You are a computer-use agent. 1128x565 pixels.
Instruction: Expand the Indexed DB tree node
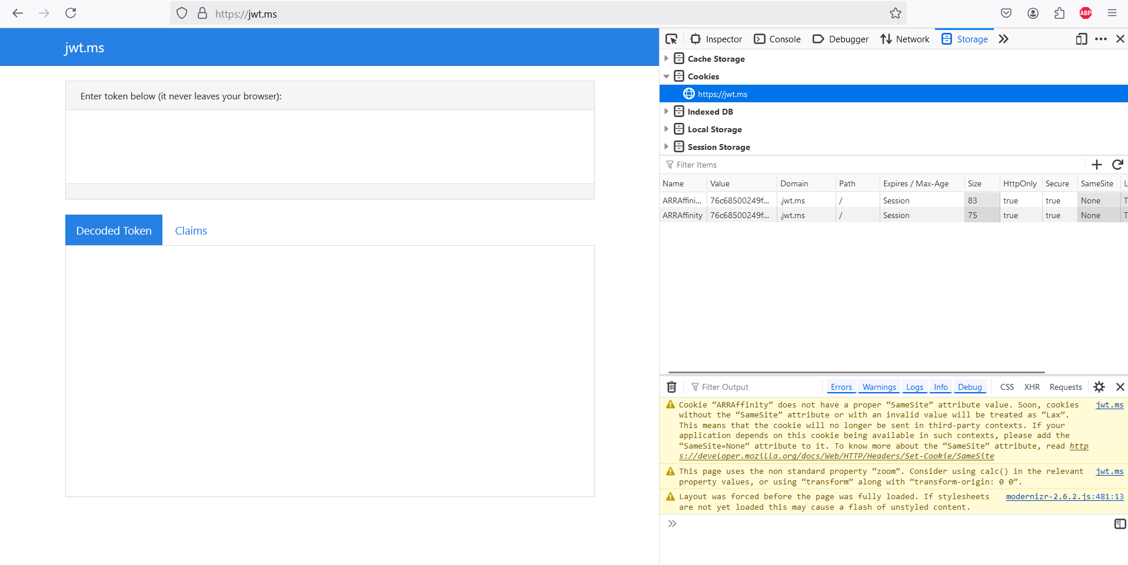coord(666,112)
